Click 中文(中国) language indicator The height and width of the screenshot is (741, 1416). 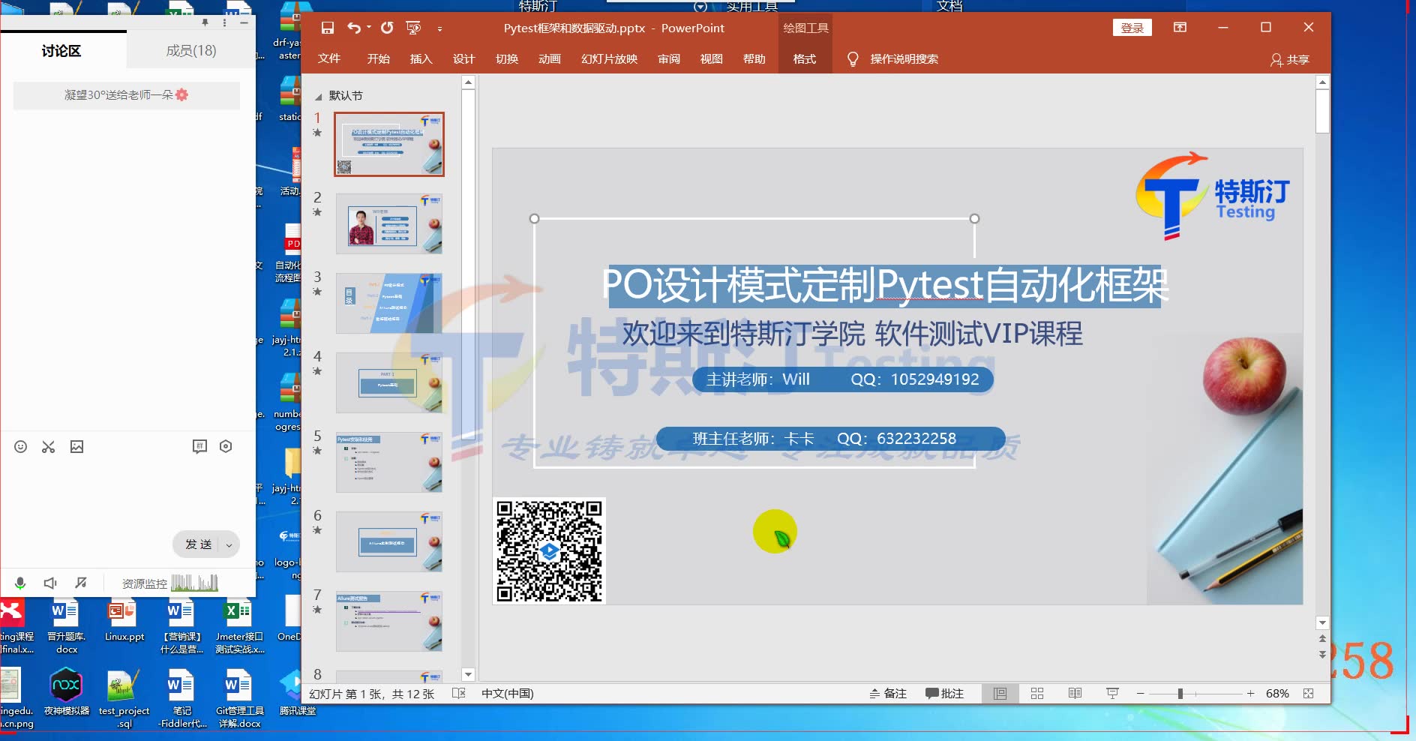[x=508, y=693]
